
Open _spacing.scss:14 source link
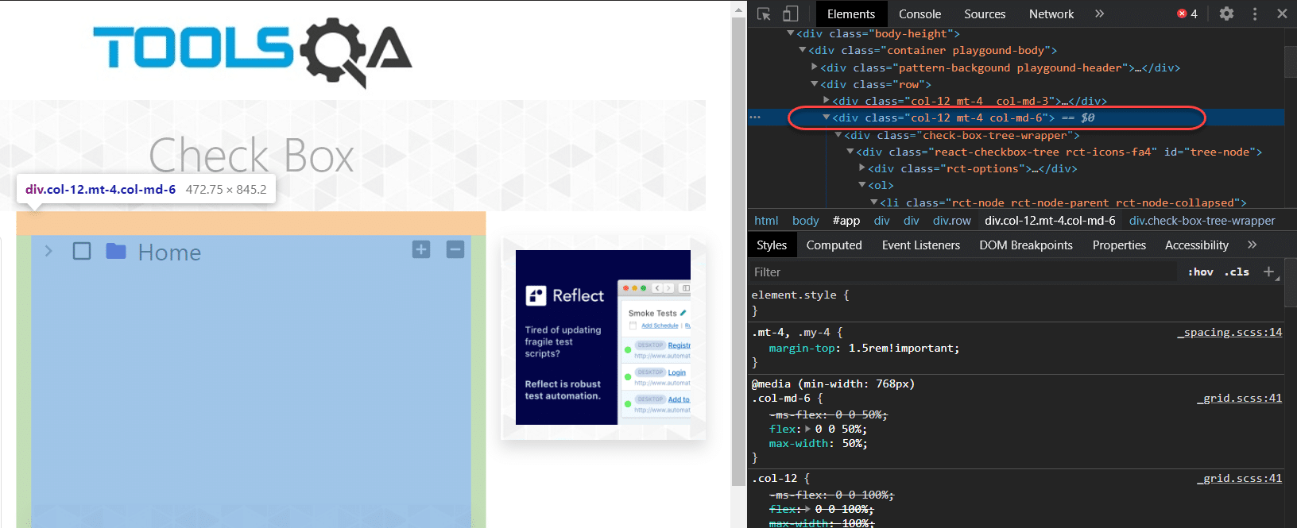(1229, 332)
